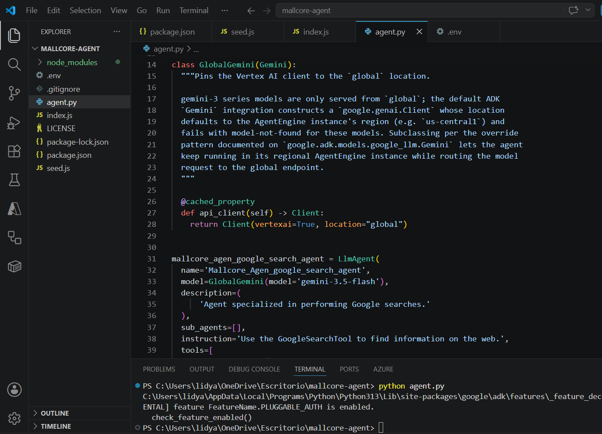
Task: Switch to the PORTS panel tab
Action: coord(349,369)
